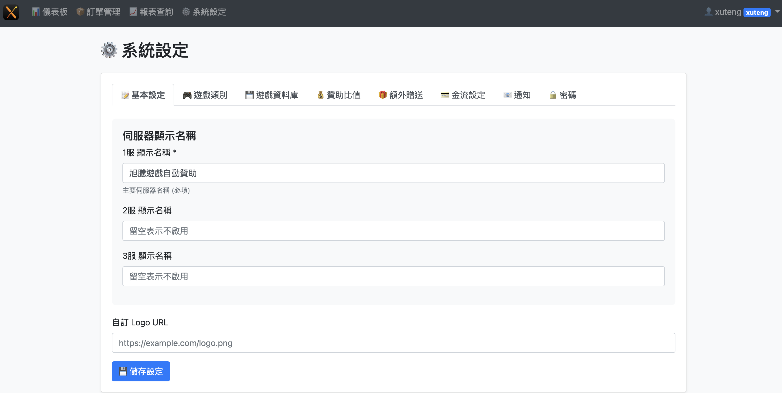Switch to 遊戲類別 tab
The width and height of the screenshot is (782, 393).
[205, 95]
